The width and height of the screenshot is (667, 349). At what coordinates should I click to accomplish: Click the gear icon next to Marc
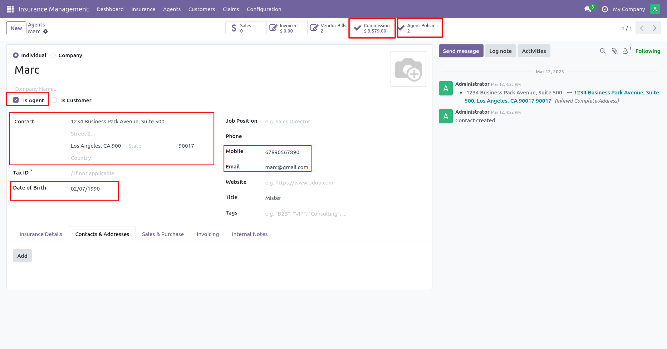[x=45, y=31]
